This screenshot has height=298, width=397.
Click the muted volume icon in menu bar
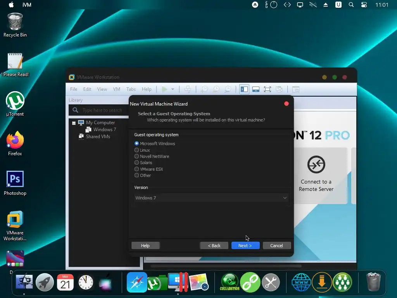(x=313, y=5)
